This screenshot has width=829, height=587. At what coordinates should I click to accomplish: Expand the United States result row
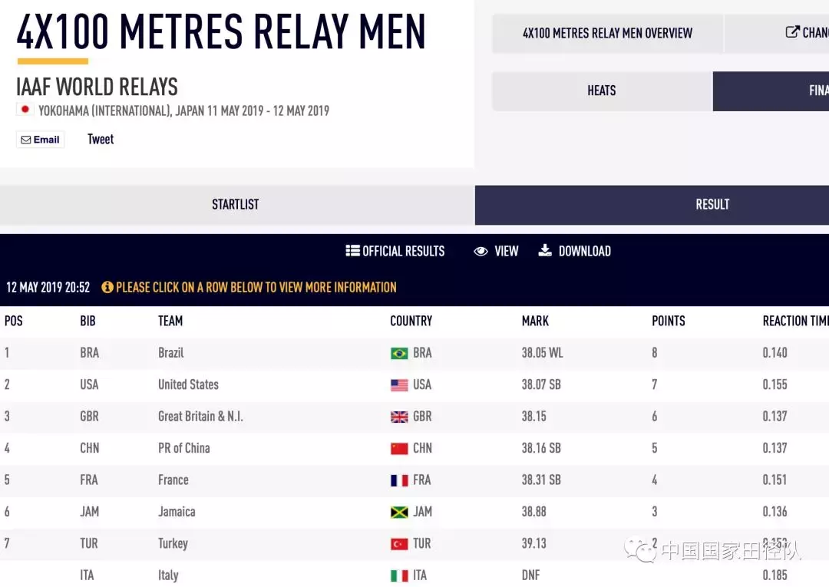point(414,384)
